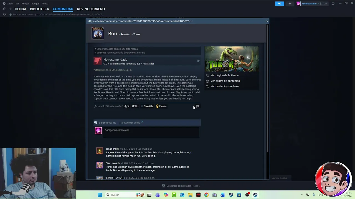Click the 3 comentarios heading

tap(107, 123)
